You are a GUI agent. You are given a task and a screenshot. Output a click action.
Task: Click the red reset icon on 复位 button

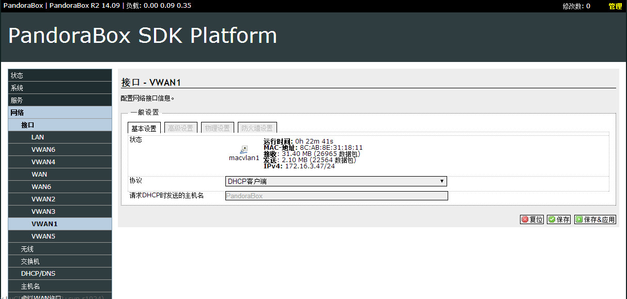(525, 219)
